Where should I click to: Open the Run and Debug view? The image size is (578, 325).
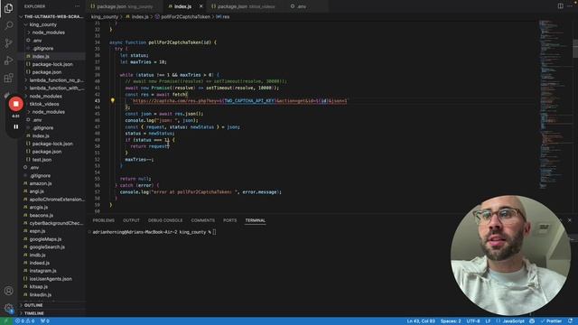(x=8, y=60)
